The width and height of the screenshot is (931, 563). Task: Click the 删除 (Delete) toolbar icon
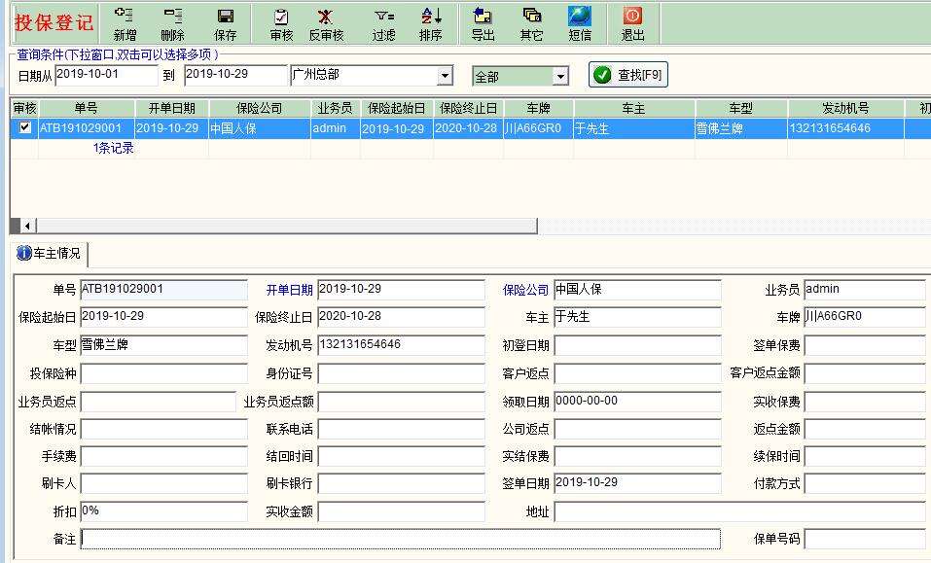172,23
